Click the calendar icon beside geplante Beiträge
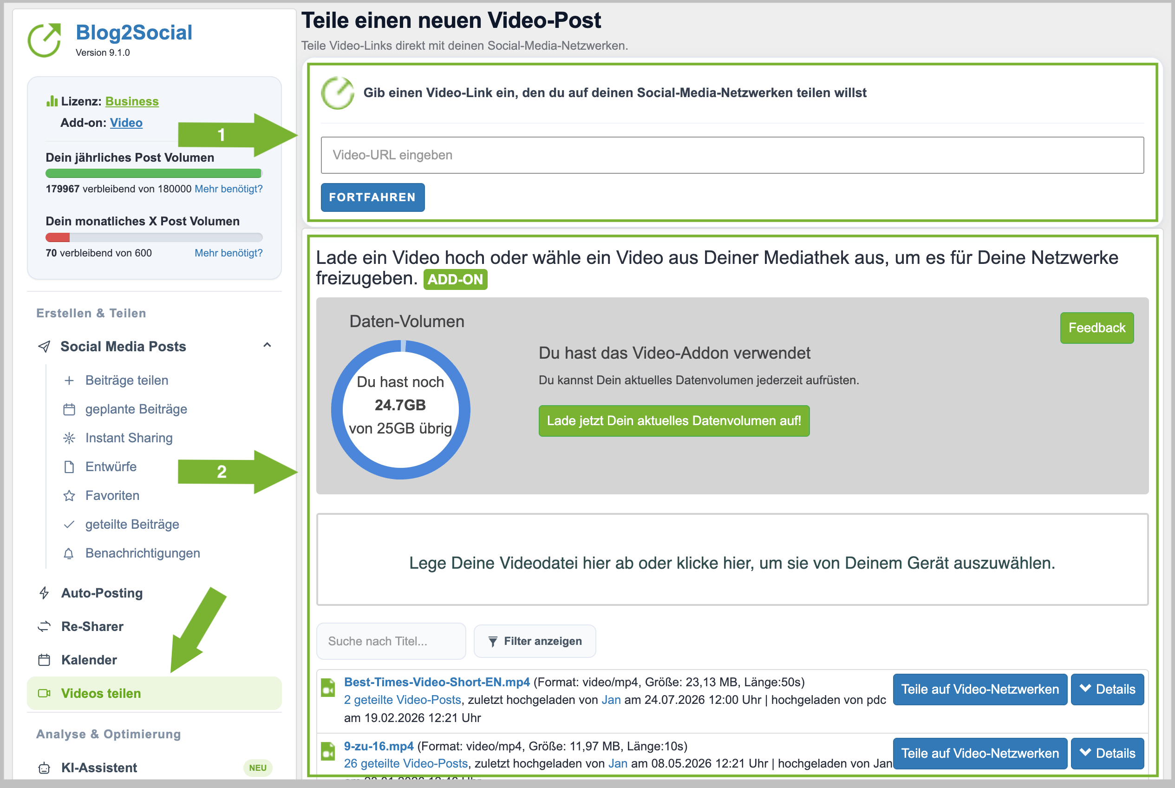1175x788 pixels. click(69, 410)
